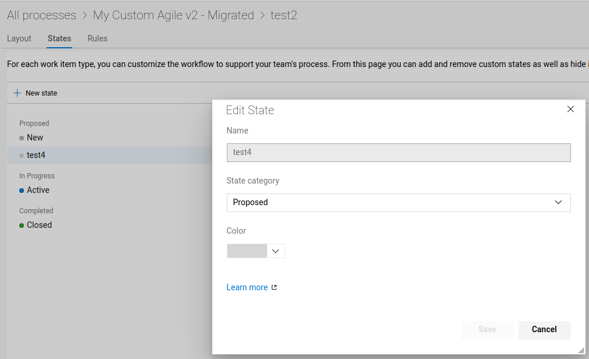Click the plus icon for New state
The height and width of the screenshot is (359, 589).
17,93
